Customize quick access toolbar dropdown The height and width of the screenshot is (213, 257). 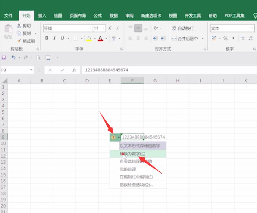coord(58,58)
